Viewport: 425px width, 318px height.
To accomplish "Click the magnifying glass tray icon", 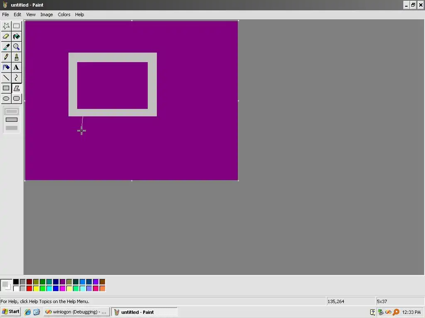I will 396,312.
